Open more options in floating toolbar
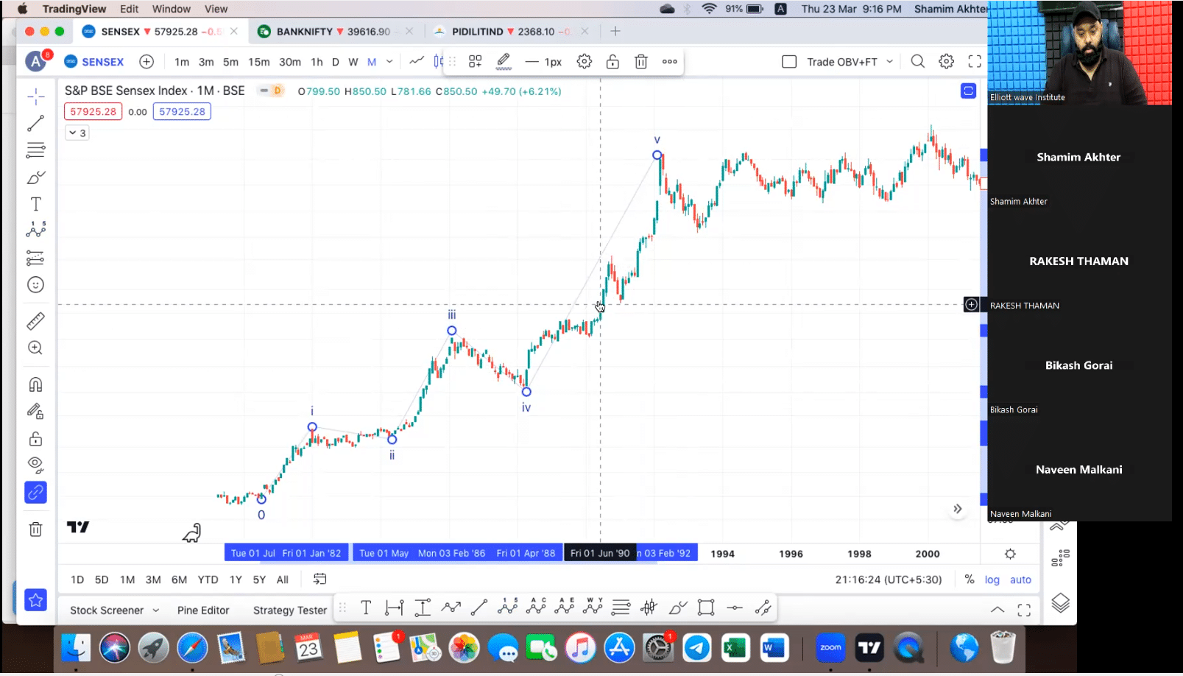The width and height of the screenshot is (1183, 676). [x=670, y=62]
